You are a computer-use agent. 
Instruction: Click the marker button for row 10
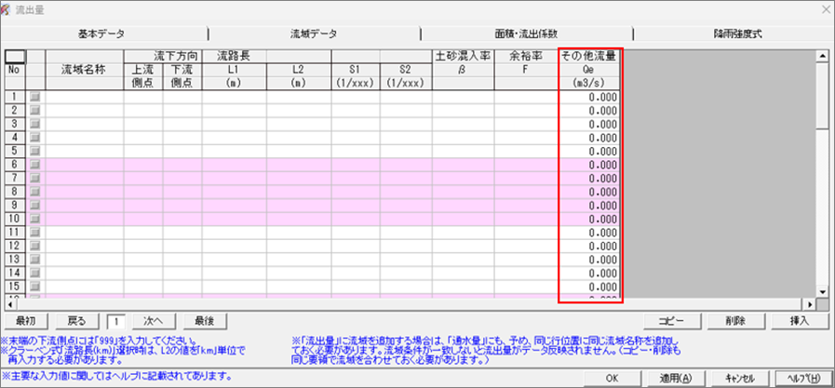[x=35, y=218]
